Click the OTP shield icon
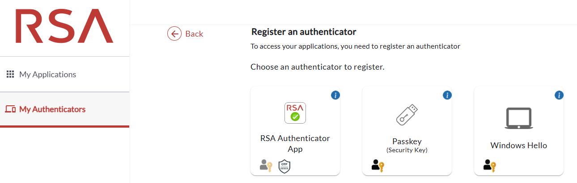 pyautogui.click(x=284, y=166)
